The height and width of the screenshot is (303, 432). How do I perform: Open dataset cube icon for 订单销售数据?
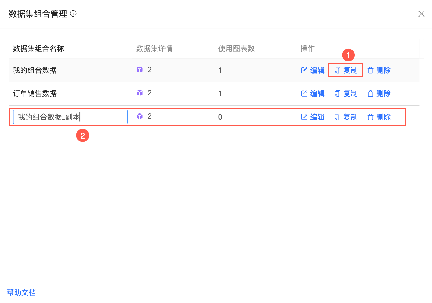[139, 93]
